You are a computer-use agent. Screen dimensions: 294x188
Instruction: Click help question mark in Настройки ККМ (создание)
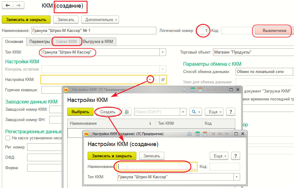[235, 156]
